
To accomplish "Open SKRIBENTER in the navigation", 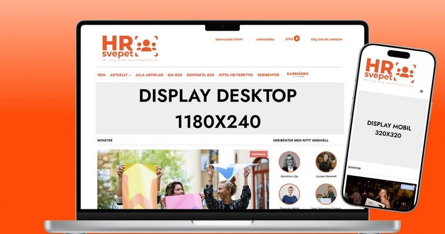I will 268,75.
